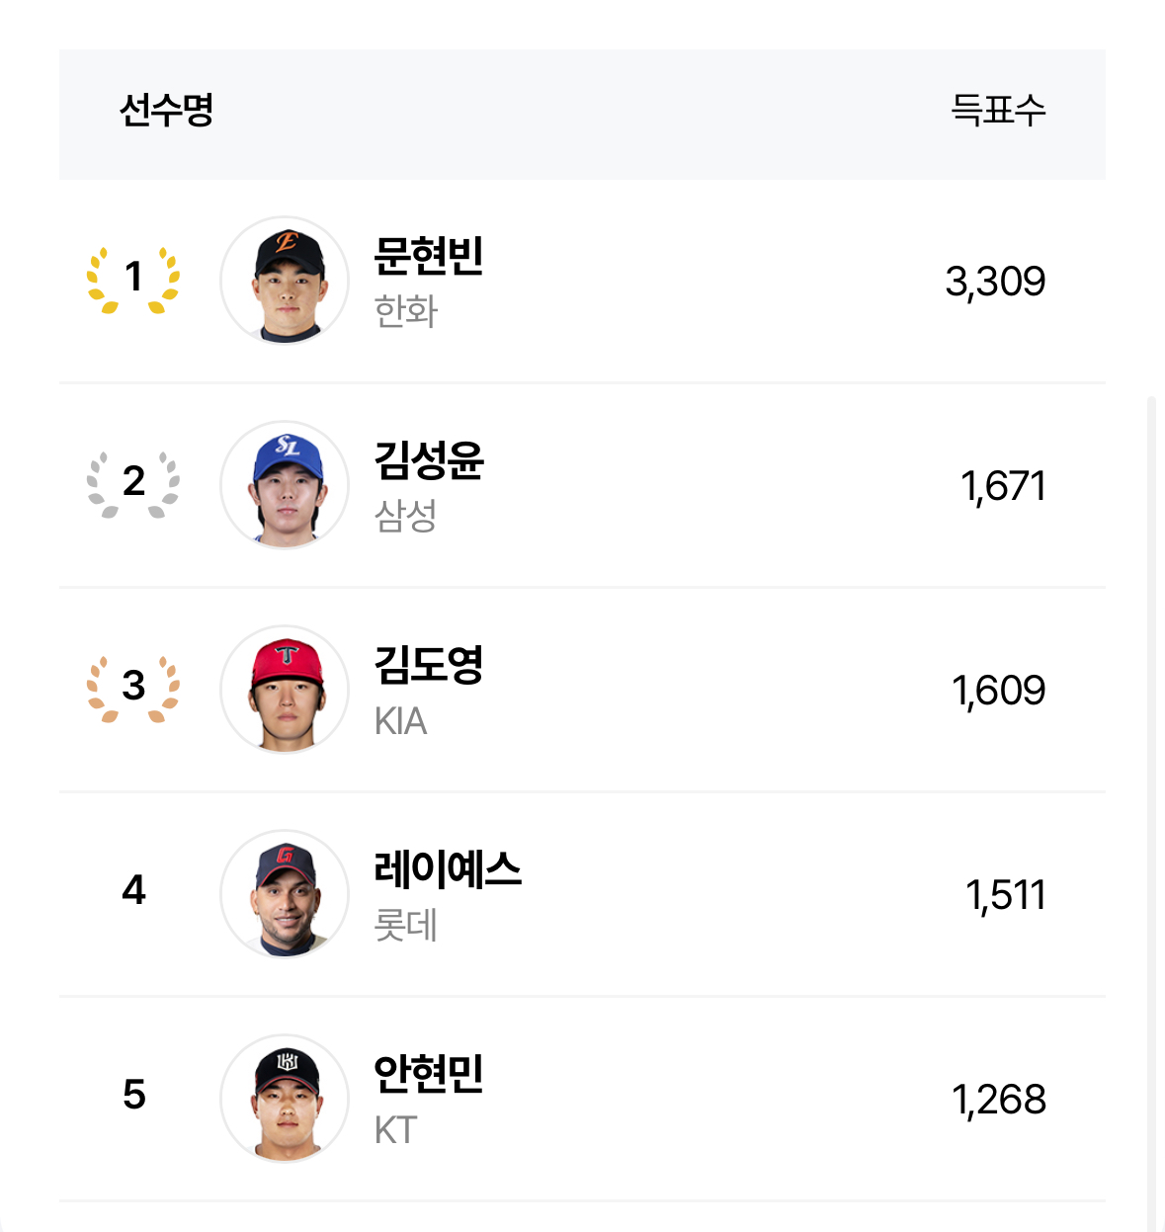Open 문현빈's player photo

[x=285, y=281]
